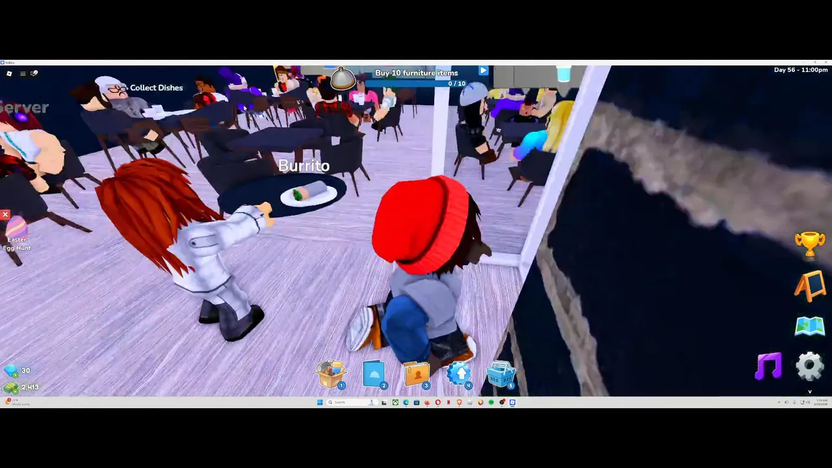Show hidden system tray icons
The width and height of the screenshot is (832, 468).
tap(779, 402)
